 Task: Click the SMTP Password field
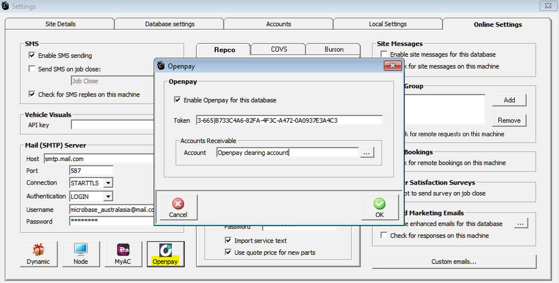tap(112, 221)
